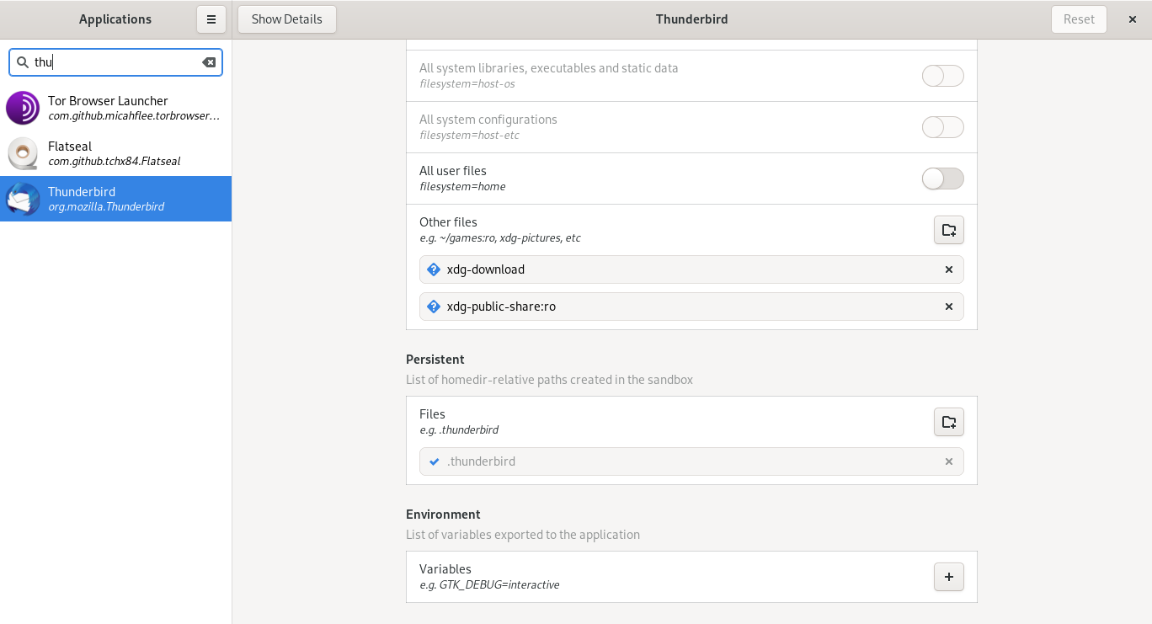1152x624 pixels.
Task: Click Show Details button
Action: pos(287,19)
